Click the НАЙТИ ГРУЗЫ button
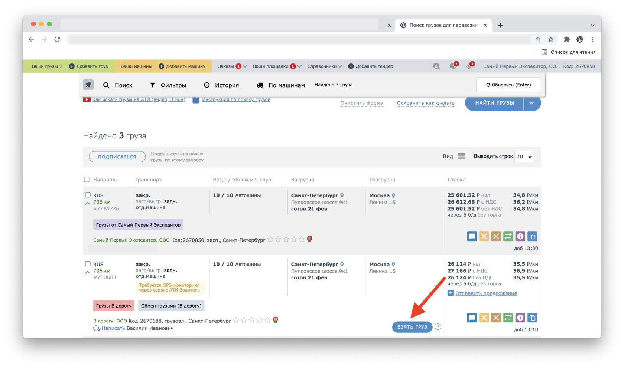This screenshot has height=368, width=624. (494, 103)
